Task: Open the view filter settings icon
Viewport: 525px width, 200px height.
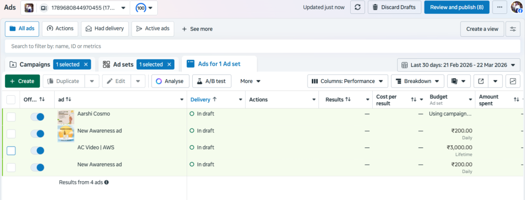Action: (513, 29)
